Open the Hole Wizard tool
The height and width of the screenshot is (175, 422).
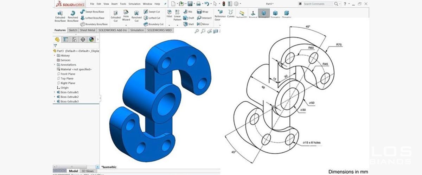126,15
